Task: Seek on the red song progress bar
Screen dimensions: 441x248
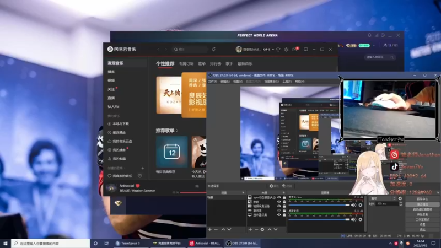Action: pyautogui.click(x=193, y=192)
